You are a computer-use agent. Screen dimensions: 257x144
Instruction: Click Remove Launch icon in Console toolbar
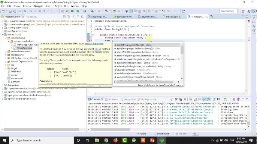(x=176, y=99)
